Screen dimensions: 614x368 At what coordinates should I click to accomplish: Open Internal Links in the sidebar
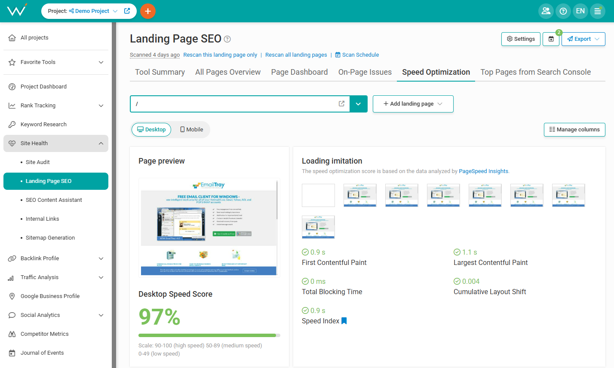[42, 219]
